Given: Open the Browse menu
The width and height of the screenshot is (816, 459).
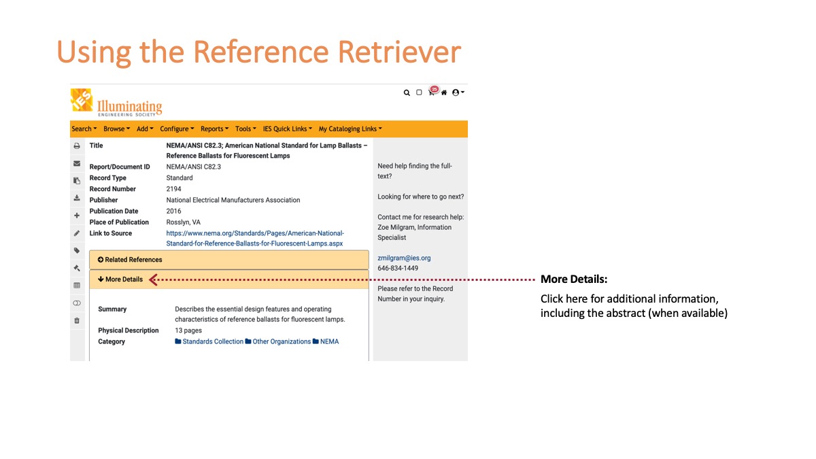Looking at the screenshot, I should pyautogui.click(x=116, y=129).
